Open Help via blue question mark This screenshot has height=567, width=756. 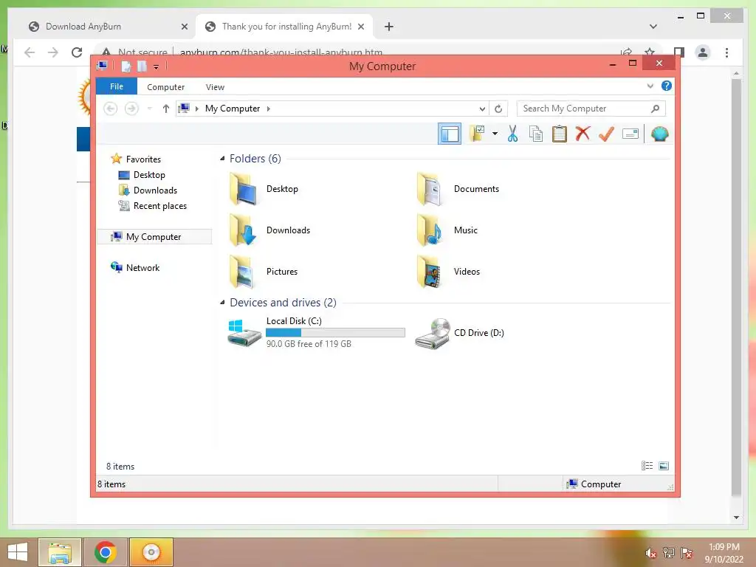point(667,86)
